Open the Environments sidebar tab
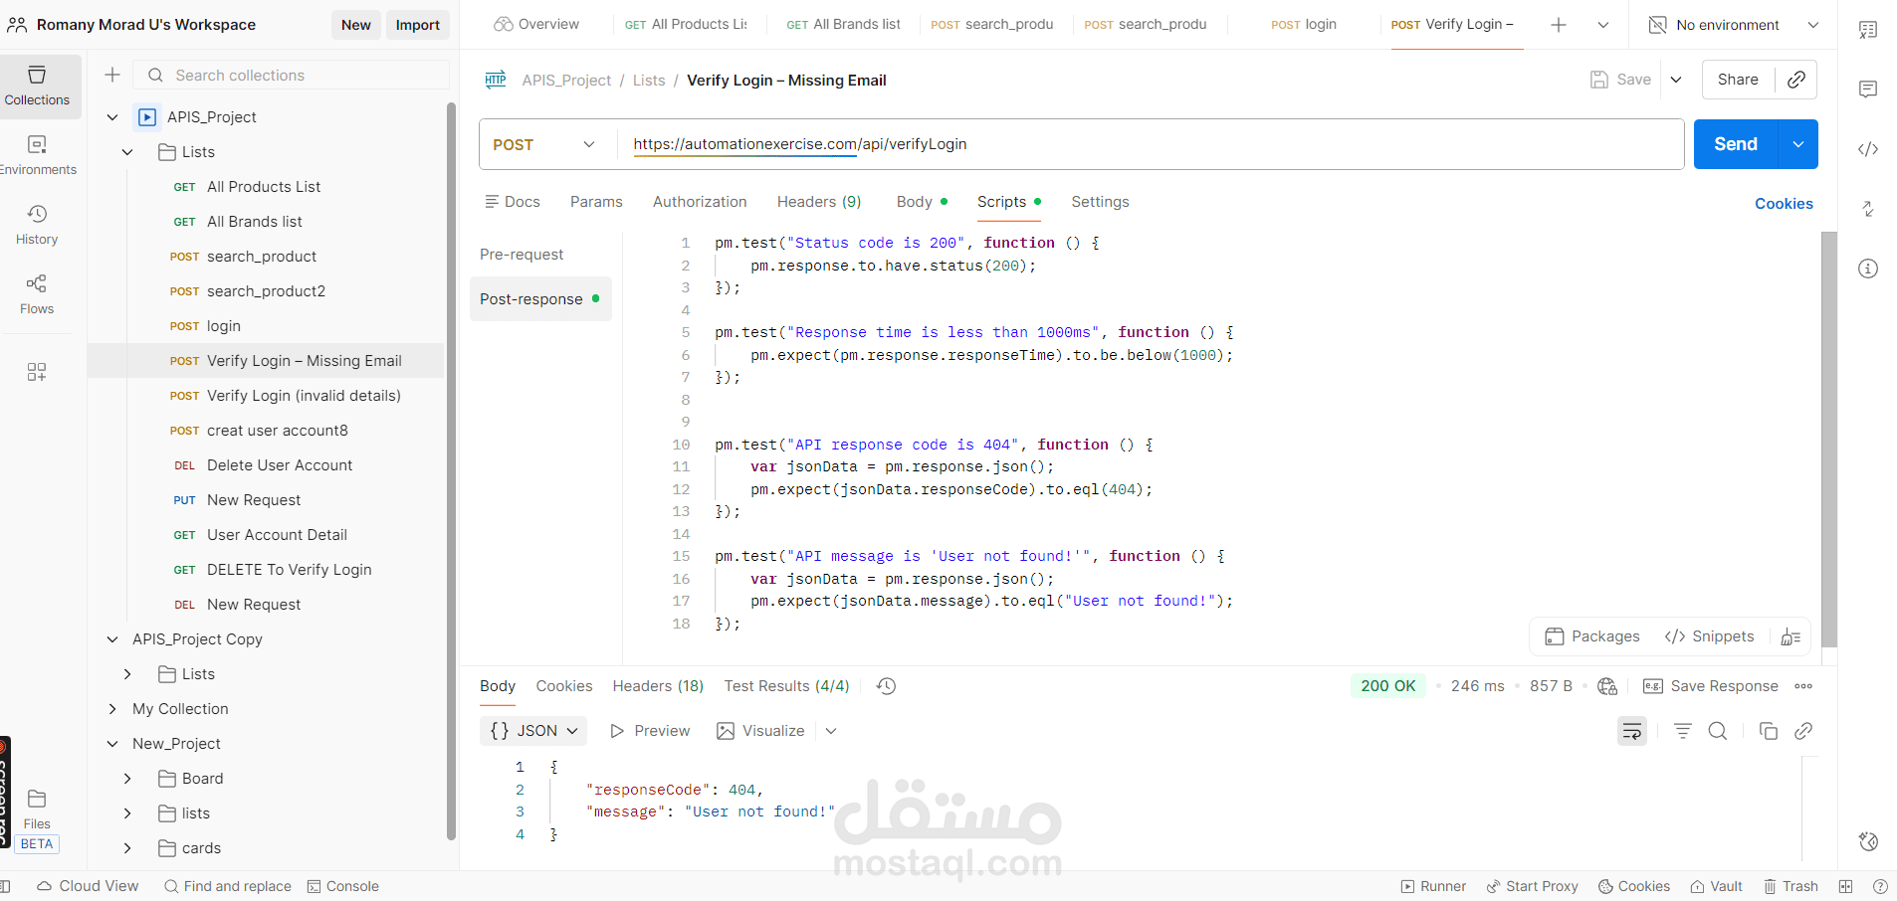1897x901 pixels. 38,156
